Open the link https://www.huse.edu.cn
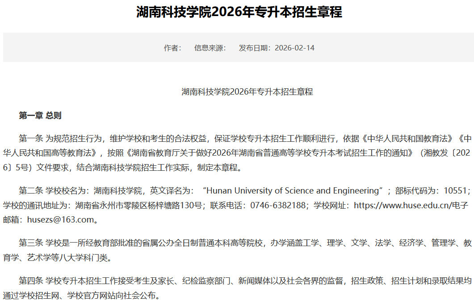 click(x=403, y=205)
